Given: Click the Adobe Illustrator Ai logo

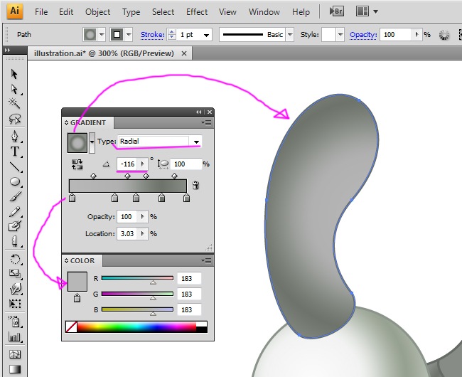Looking at the screenshot, I should point(15,11).
